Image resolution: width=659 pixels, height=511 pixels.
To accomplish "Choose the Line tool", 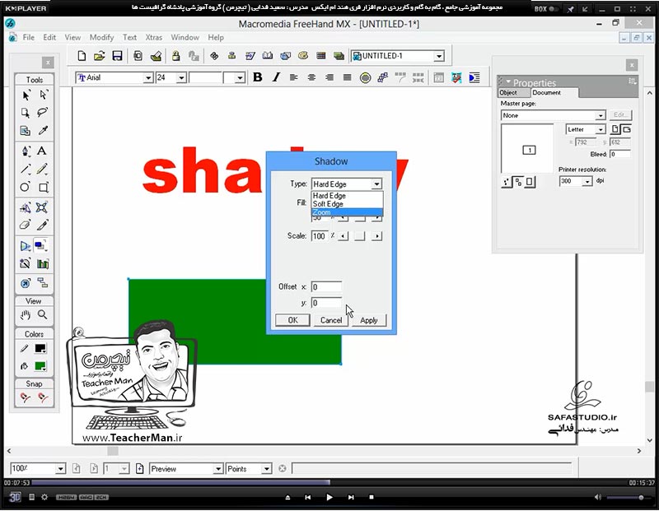I will coord(26,170).
